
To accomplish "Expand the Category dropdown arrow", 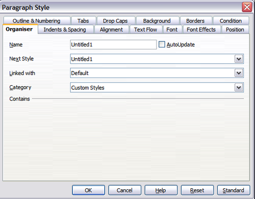I will [x=239, y=88].
